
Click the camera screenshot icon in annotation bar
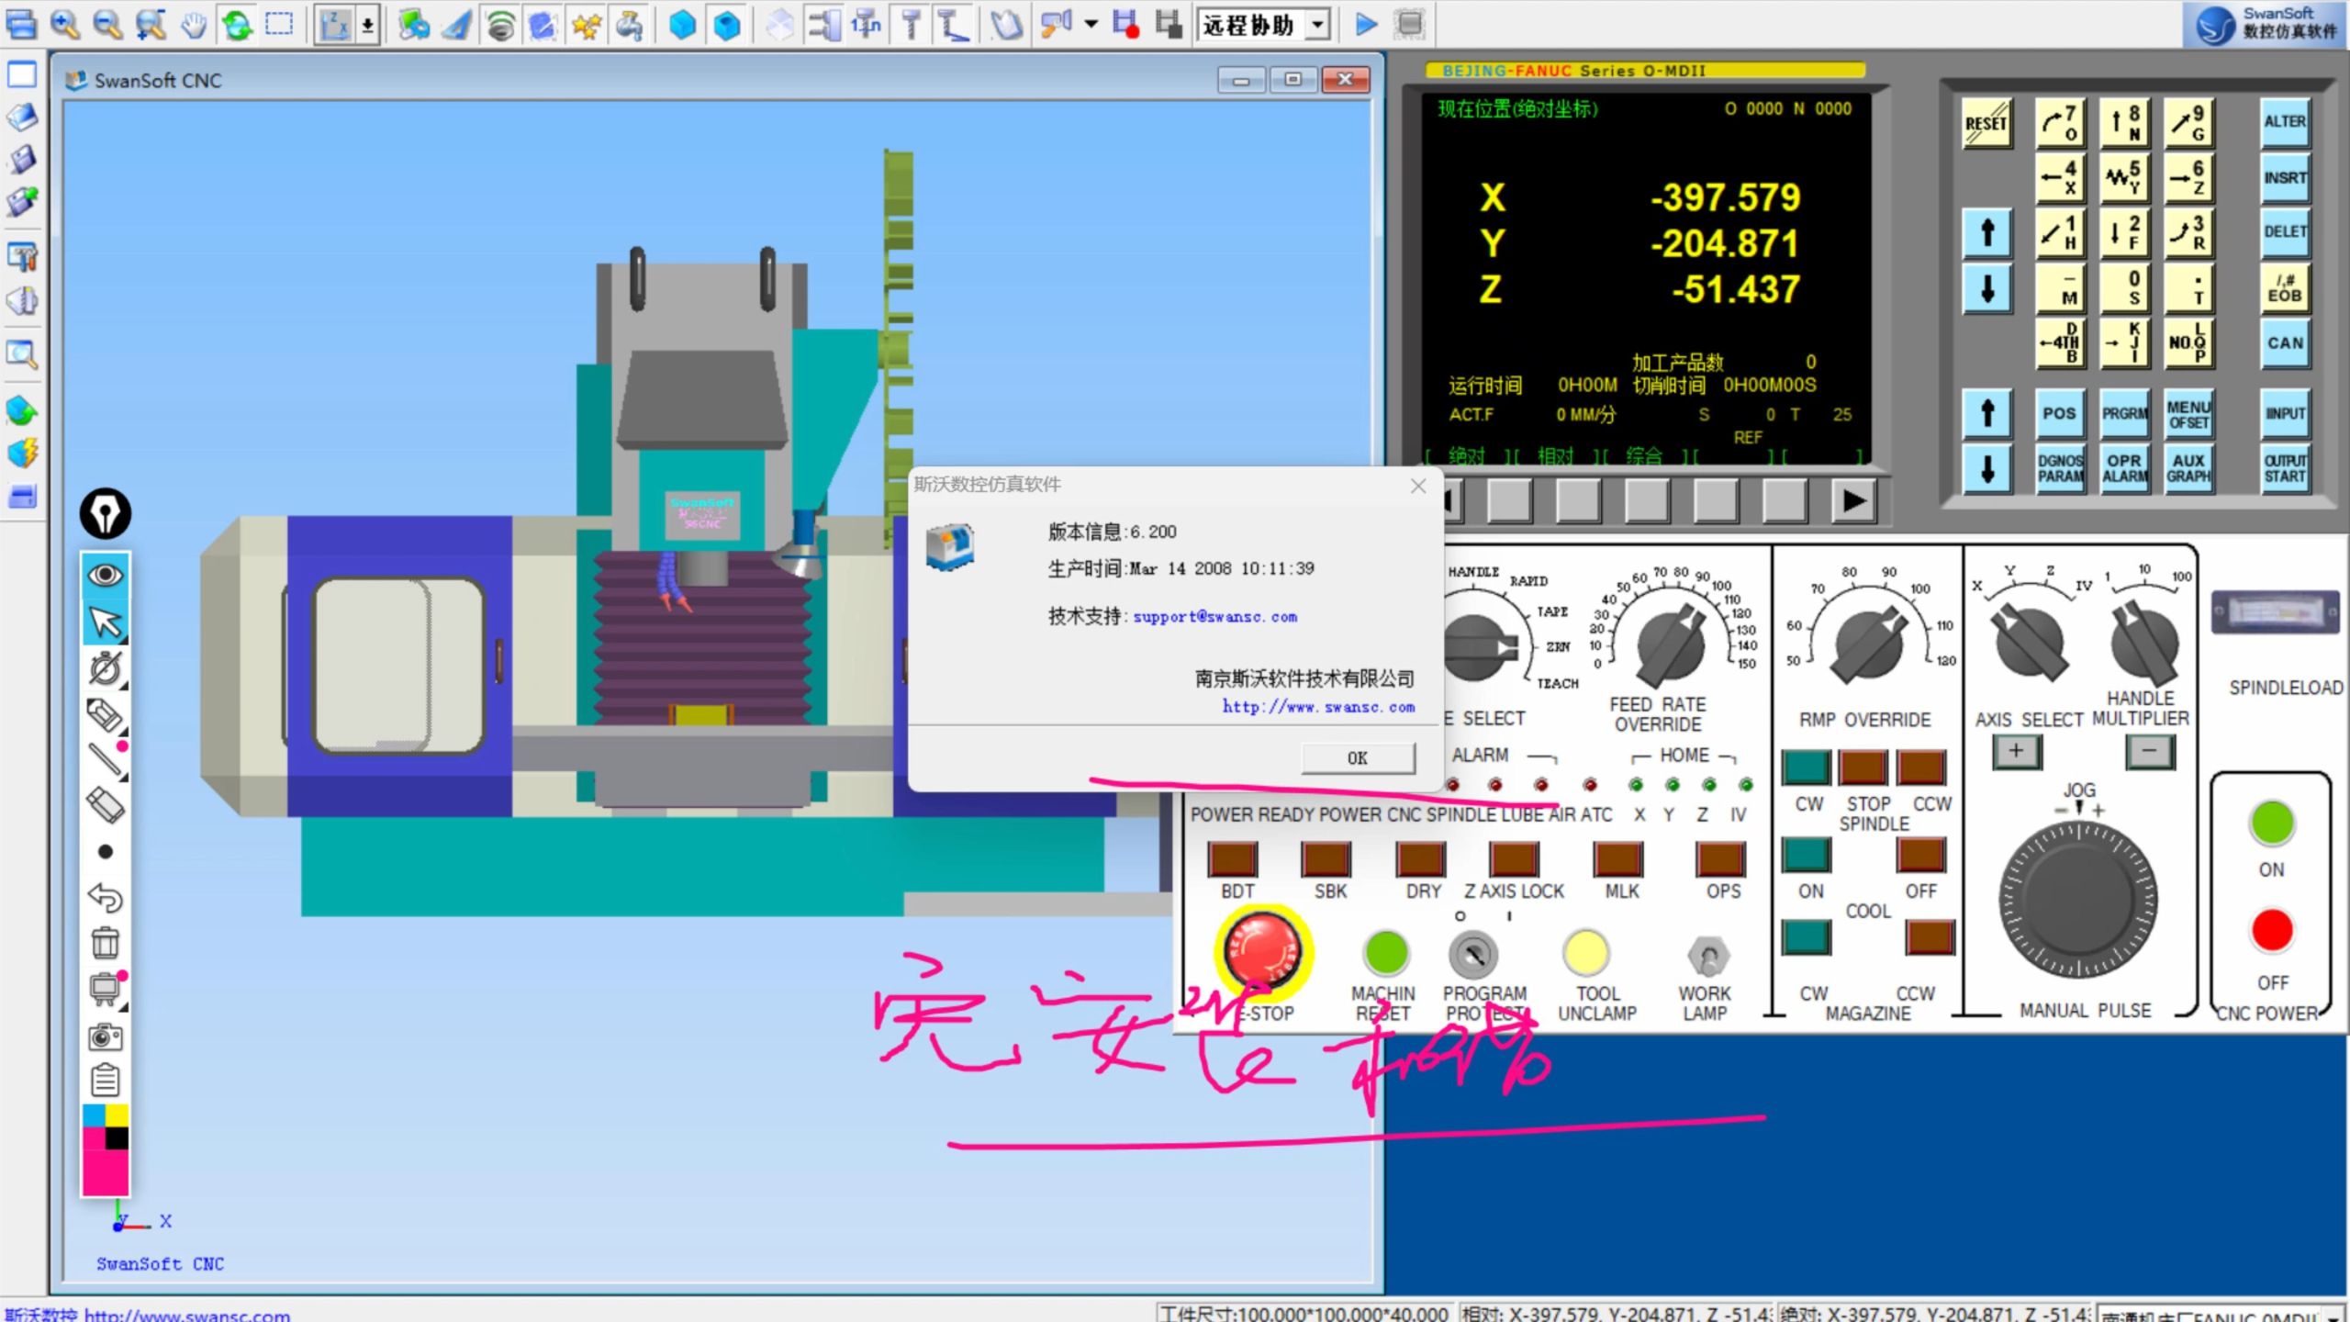tap(105, 1036)
